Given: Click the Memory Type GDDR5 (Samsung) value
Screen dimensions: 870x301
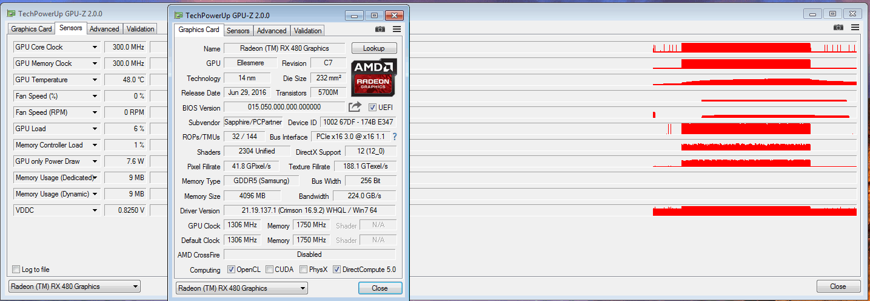Looking at the screenshot, I should coord(262,181).
